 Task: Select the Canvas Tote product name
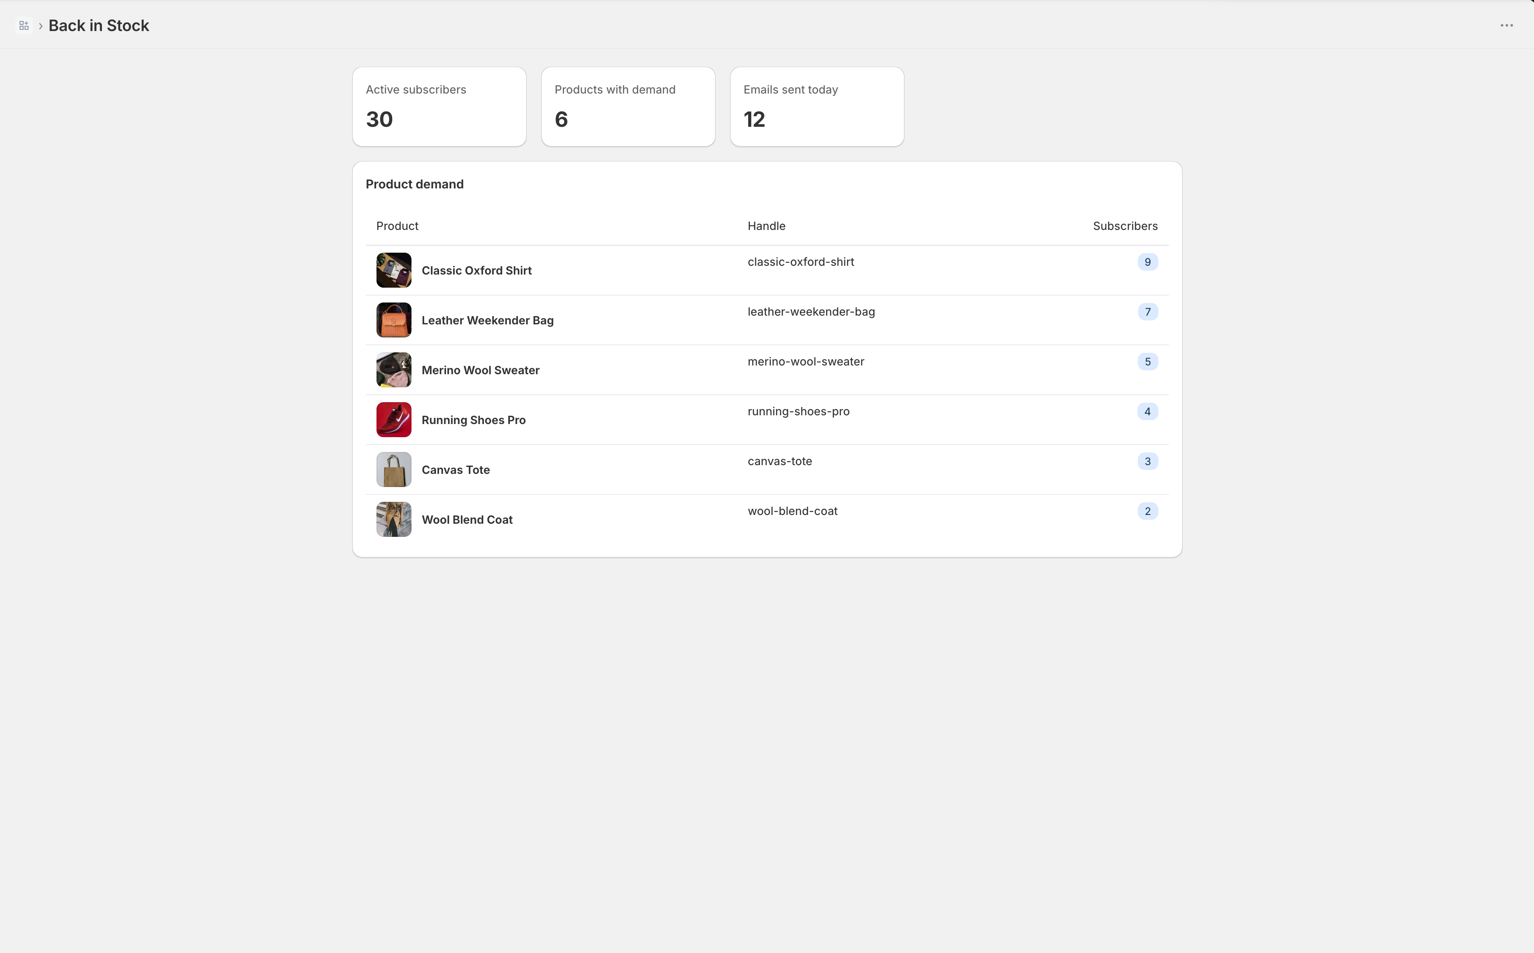pos(456,470)
